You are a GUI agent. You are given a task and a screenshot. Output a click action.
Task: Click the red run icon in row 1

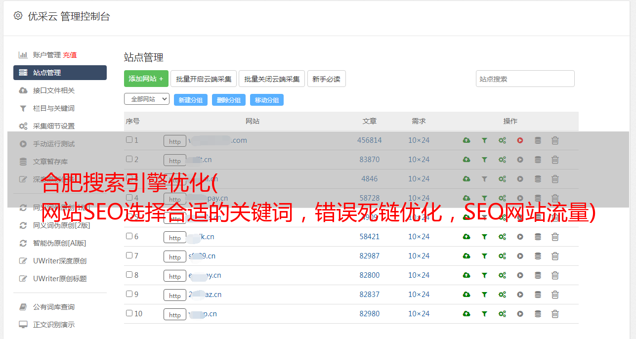click(520, 140)
